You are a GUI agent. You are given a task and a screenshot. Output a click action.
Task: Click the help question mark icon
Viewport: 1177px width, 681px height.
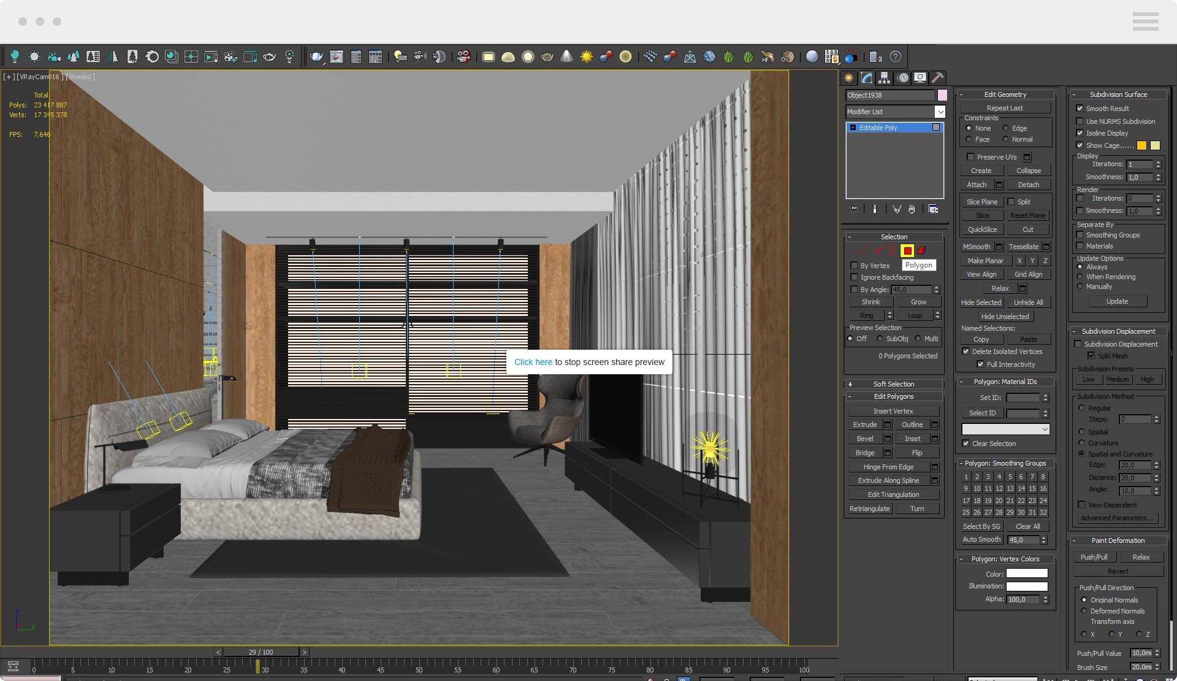coord(896,57)
